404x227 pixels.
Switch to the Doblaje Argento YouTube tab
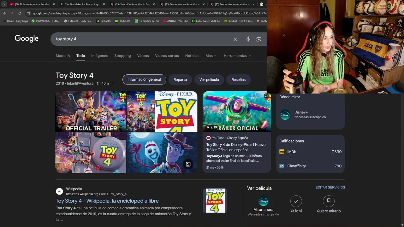point(32,4)
